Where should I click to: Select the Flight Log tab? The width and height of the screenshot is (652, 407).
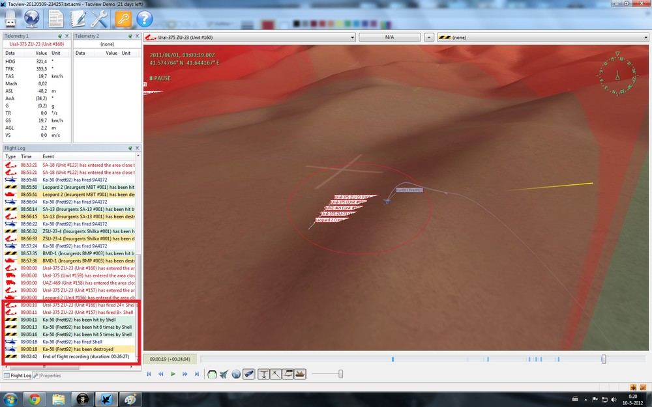(18, 376)
